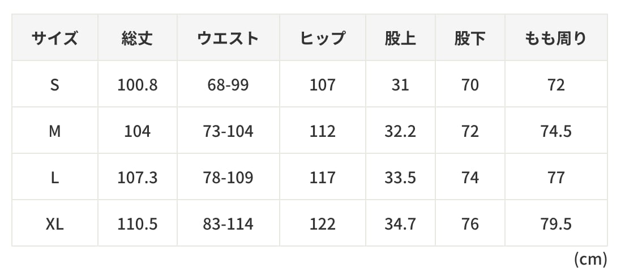Viewport: 625px width, 276px height.
Task: Select the 股下 header cell
Action: coord(470,38)
